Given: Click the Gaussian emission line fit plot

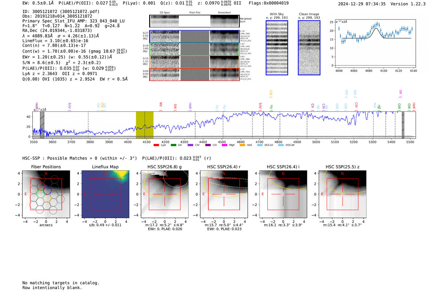Looking at the screenshot, I should 375,43.
